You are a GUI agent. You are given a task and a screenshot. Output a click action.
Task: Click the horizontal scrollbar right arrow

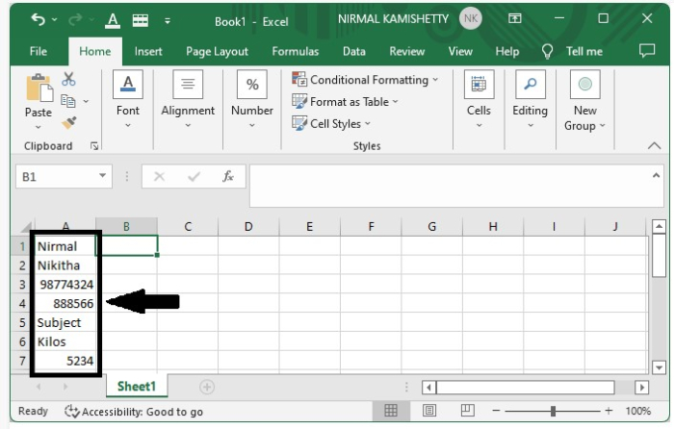tap(642, 388)
